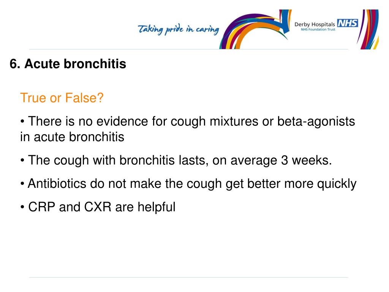
Task: Click the bullet dot before 'Antibiotics'
Action: point(22,184)
